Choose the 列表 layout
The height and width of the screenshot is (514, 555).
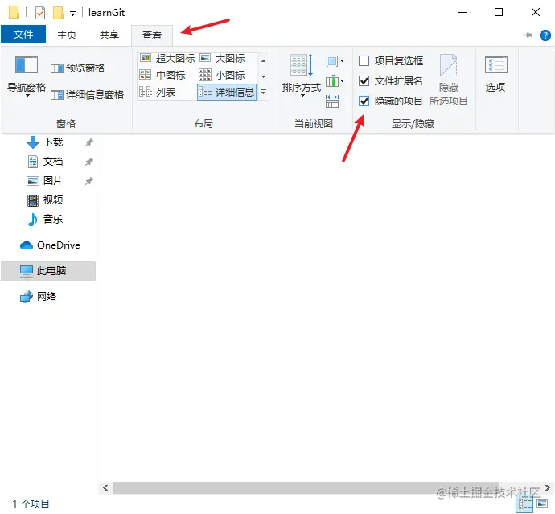tap(158, 92)
